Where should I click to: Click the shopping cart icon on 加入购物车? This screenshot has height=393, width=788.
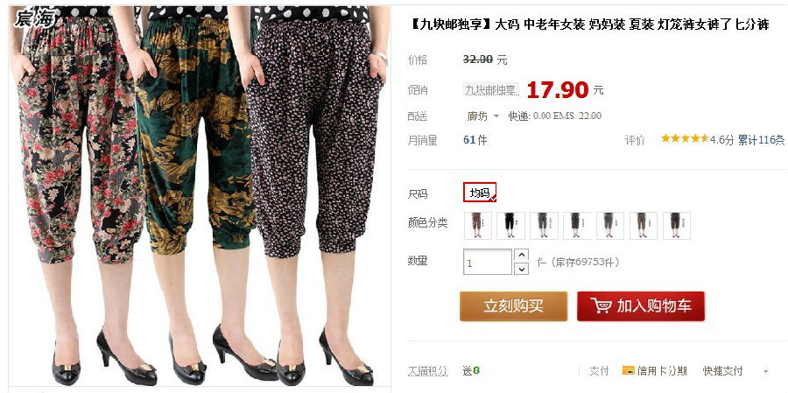[x=601, y=305]
